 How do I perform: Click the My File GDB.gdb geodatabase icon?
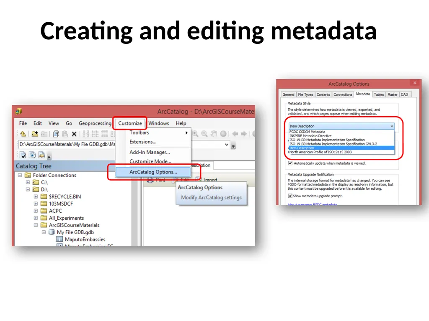click(x=52, y=232)
